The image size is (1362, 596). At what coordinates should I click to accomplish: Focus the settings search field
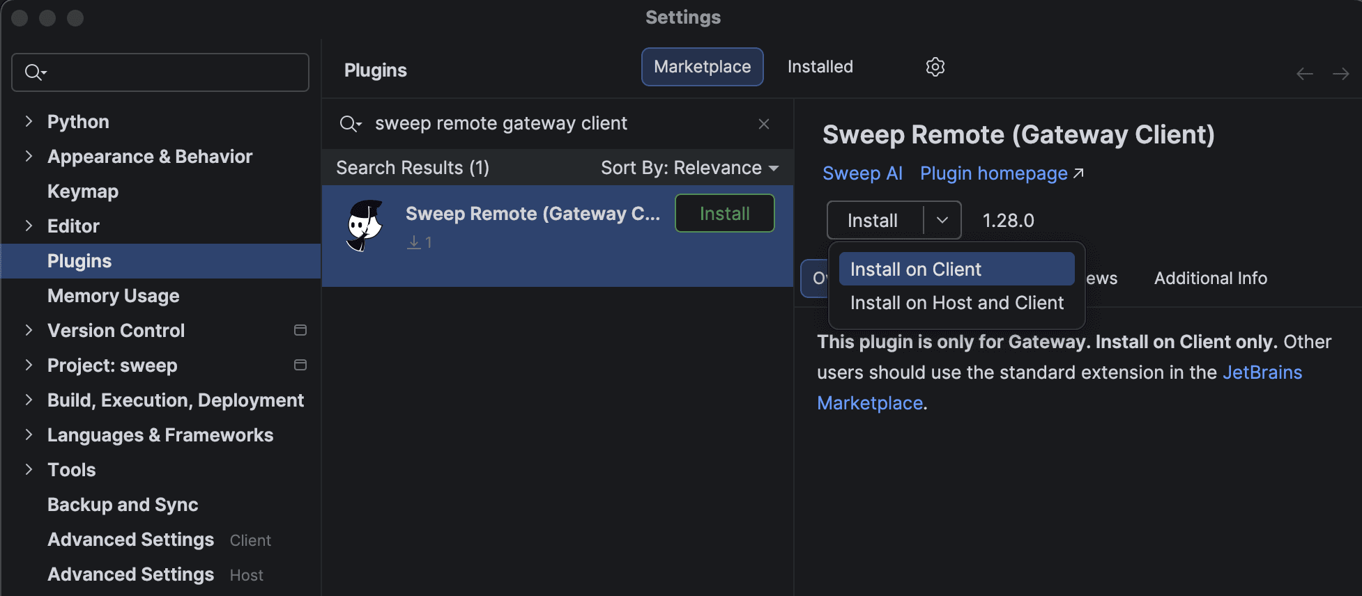(160, 72)
